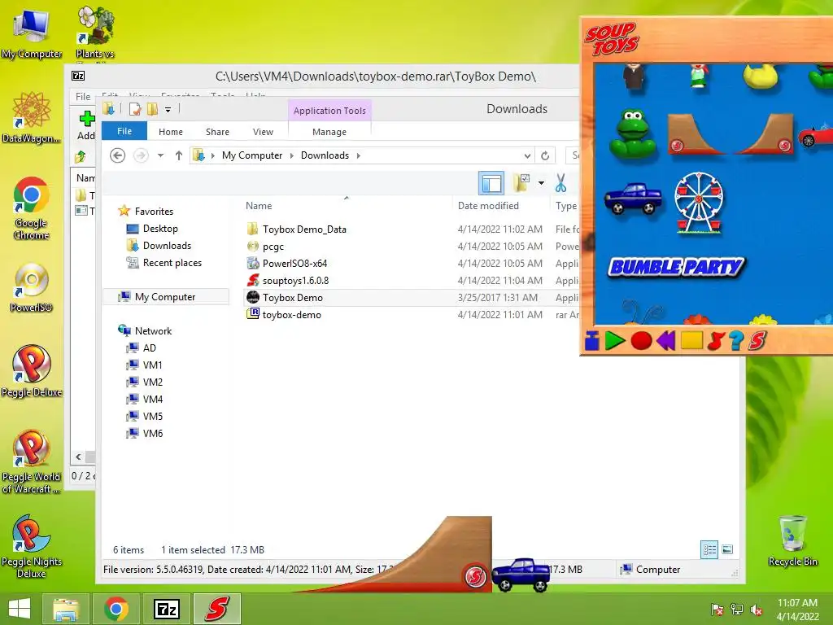
Task: Open help with the blue question mark
Action: tap(736, 341)
